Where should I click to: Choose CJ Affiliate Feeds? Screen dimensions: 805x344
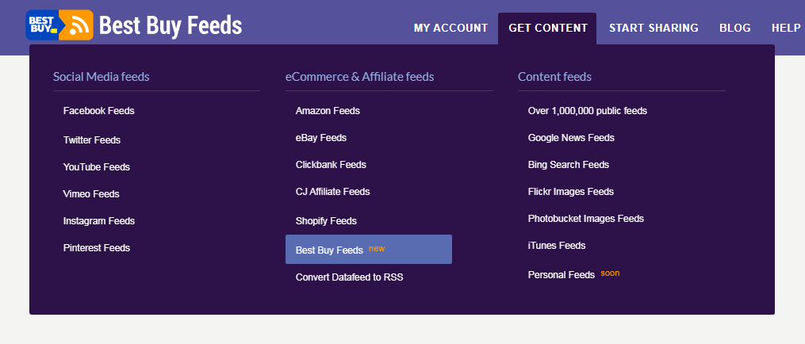click(332, 192)
